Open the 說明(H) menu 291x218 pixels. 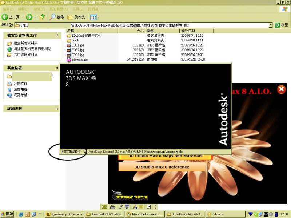pyautogui.click(x=93, y=9)
